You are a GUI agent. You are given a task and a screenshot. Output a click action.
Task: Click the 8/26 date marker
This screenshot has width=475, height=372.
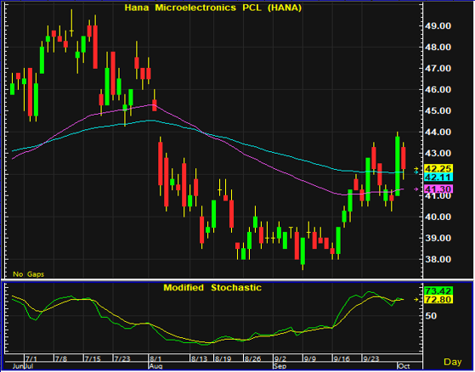[252, 359]
